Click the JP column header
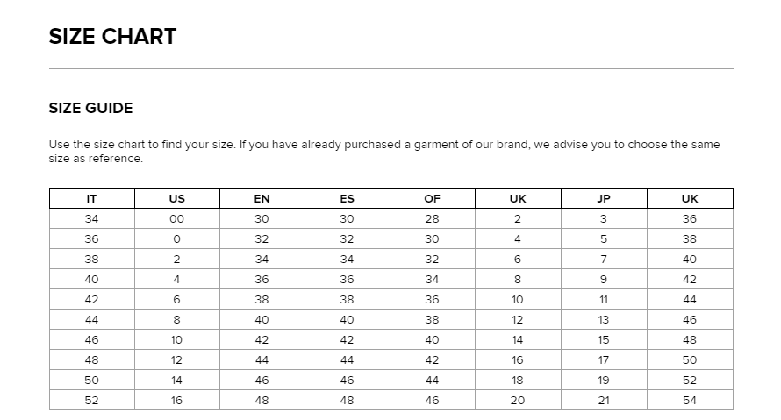 [604, 198]
